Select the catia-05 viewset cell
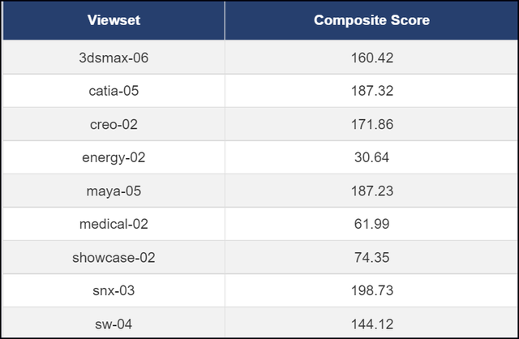 tap(114, 91)
